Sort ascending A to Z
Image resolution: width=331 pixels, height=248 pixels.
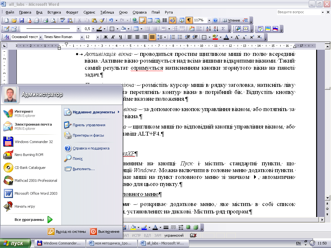tap(208, 29)
